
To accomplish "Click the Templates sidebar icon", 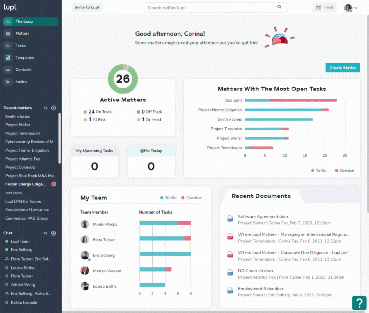I will tap(8, 58).
